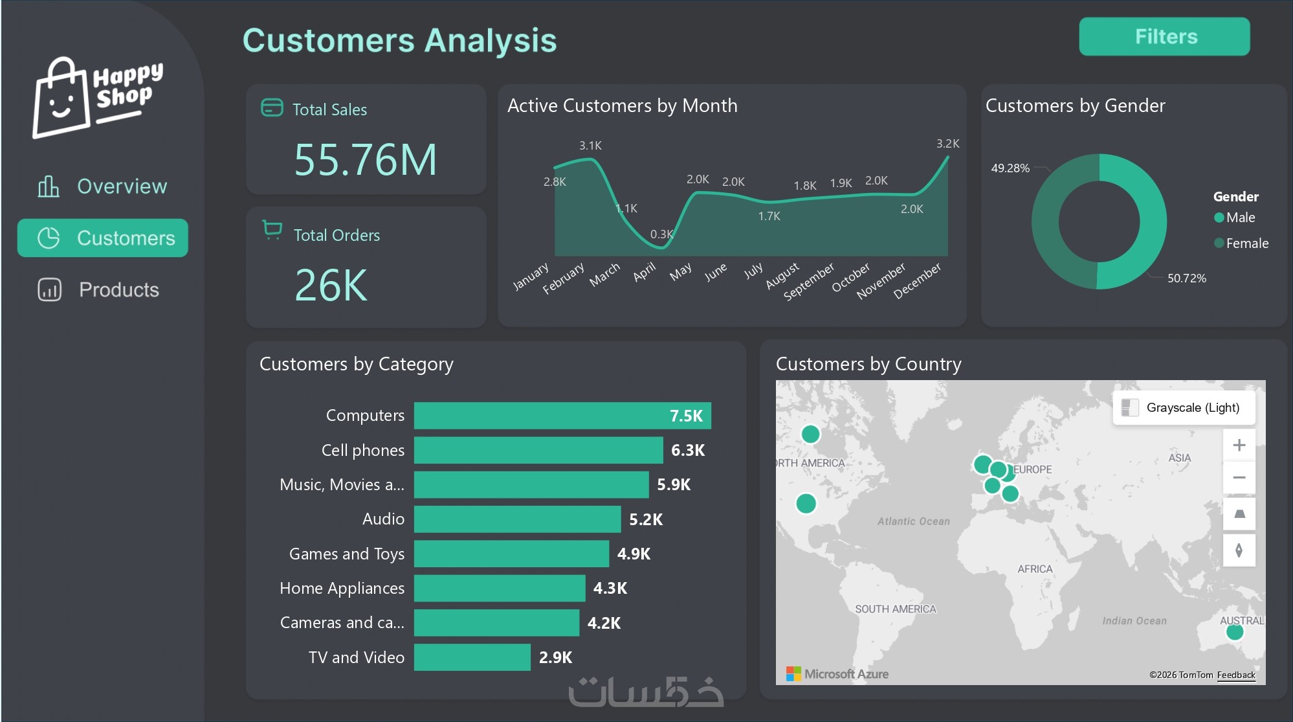Switch to the Overview page
The width and height of the screenshot is (1293, 722).
(x=122, y=186)
